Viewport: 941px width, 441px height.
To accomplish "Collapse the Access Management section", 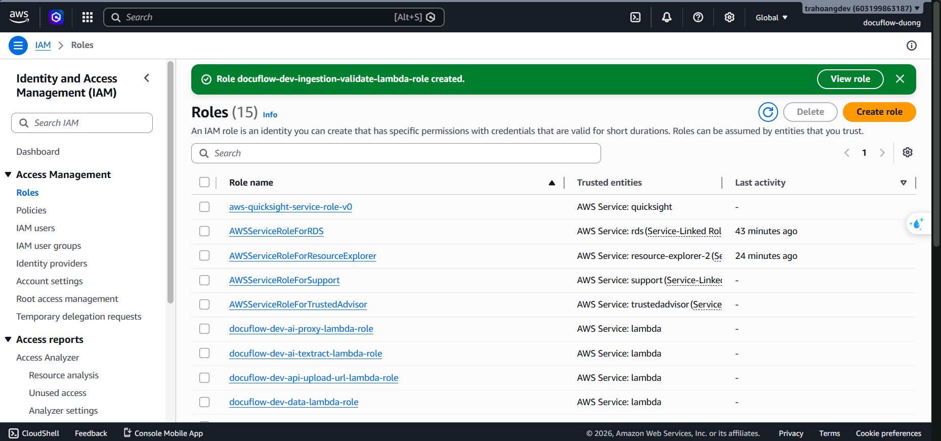I will (8, 174).
